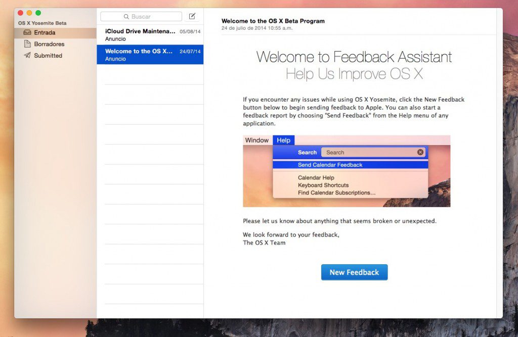Screen dimensions: 518x337
Task: Click inside the Buscar search field
Action: [x=141, y=17]
